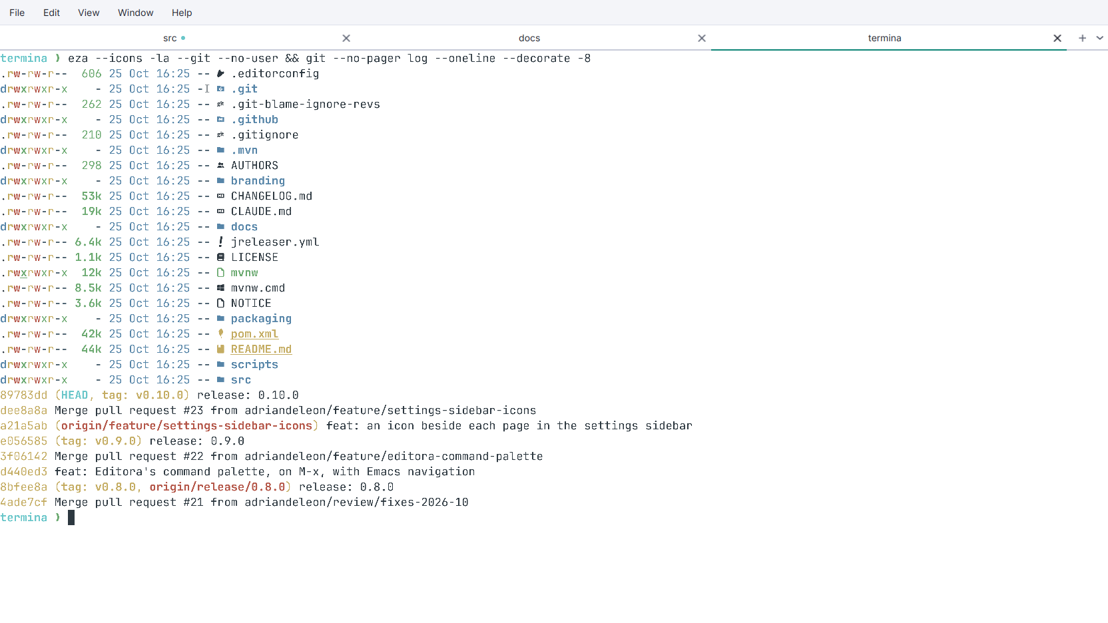Click the .github folder icon

coord(220,120)
